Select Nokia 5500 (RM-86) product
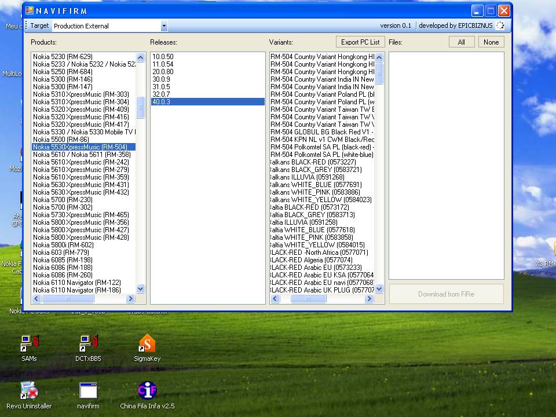 tap(83, 140)
